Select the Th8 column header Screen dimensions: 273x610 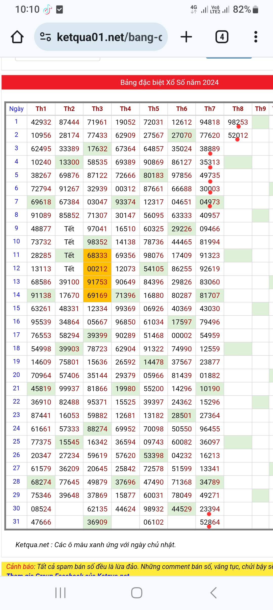click(x=238, y=109)
